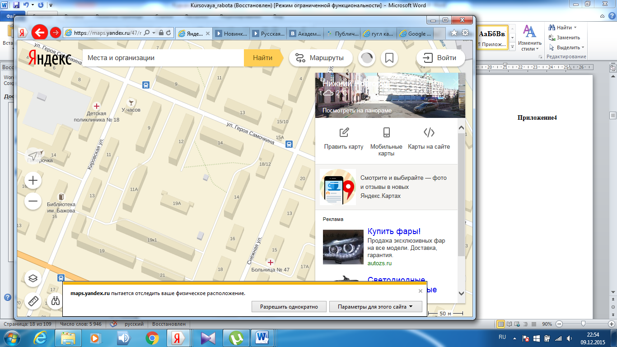Zoom out the map with minus button
Viewport: 617px width, 347px height.
click(x=33, y=201)
